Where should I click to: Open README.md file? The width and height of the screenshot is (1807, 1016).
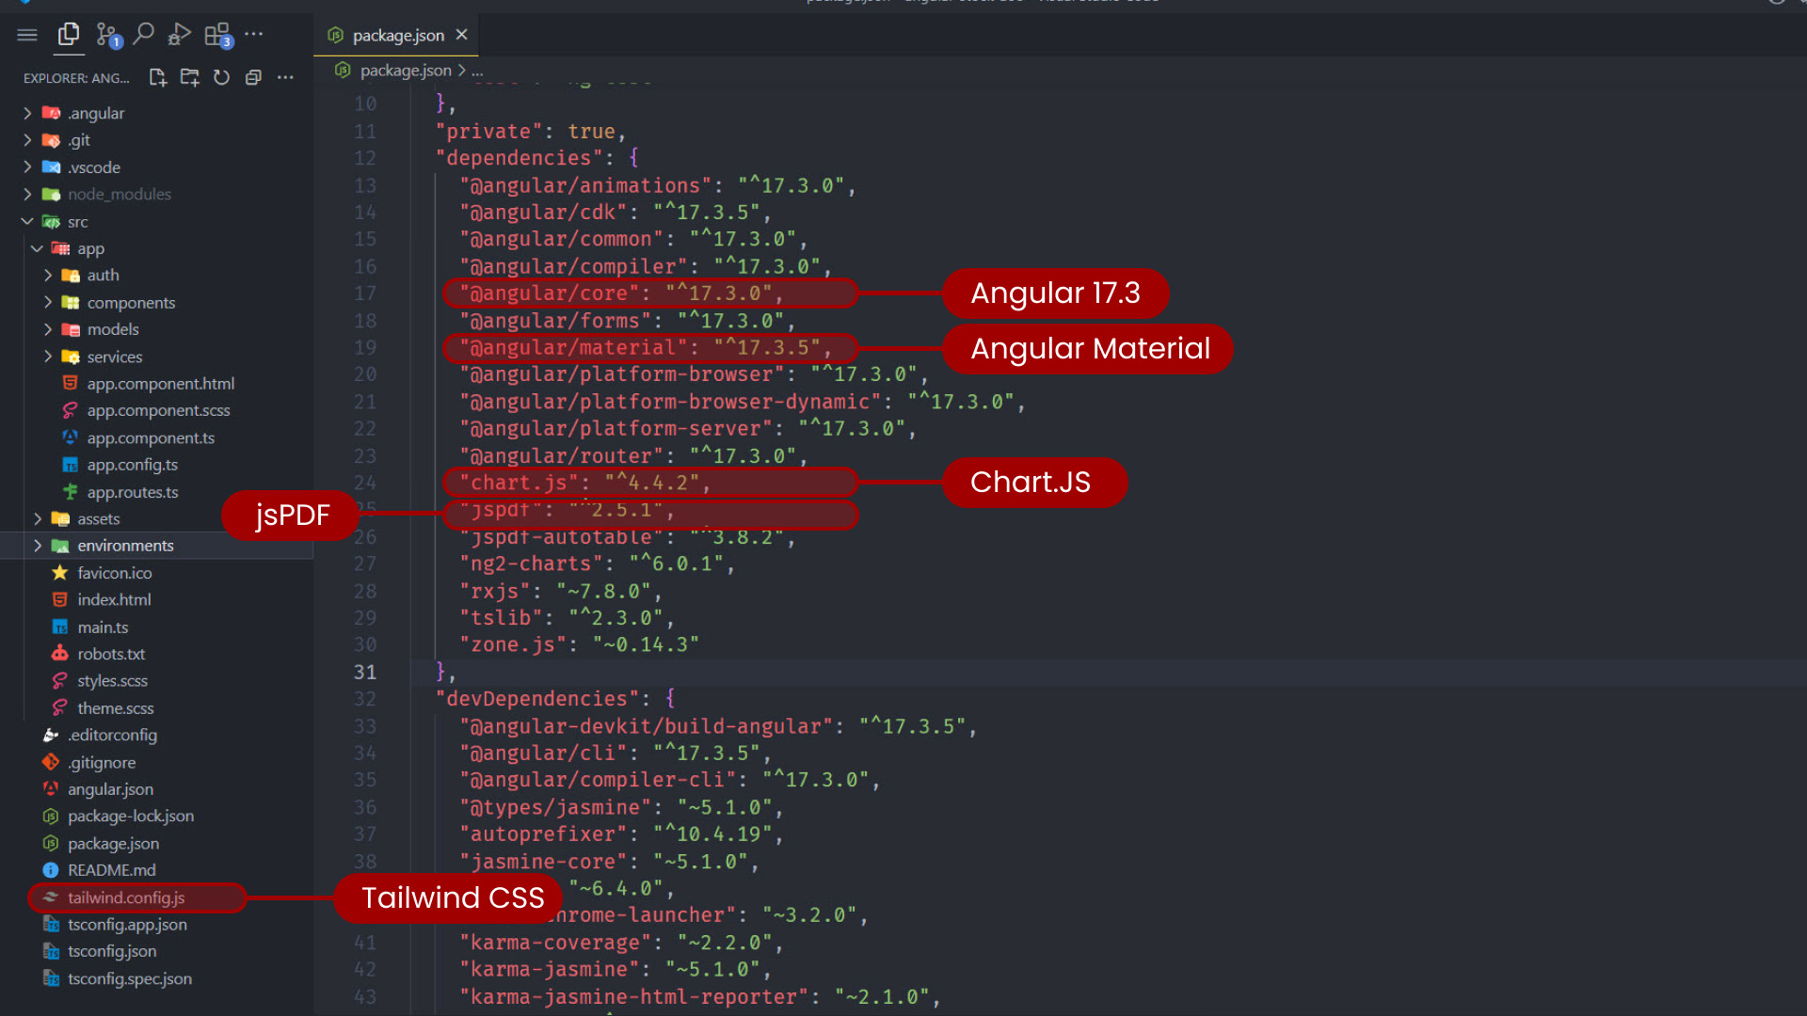click(x=111, y=870)
